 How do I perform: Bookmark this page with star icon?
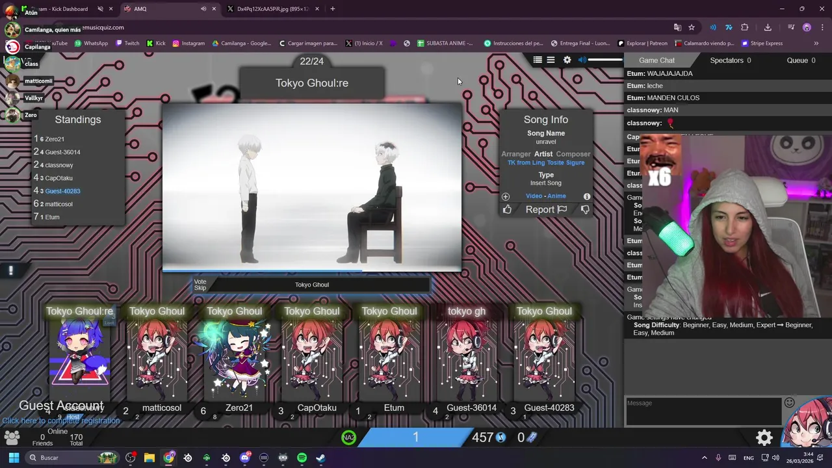click(692, 27)
